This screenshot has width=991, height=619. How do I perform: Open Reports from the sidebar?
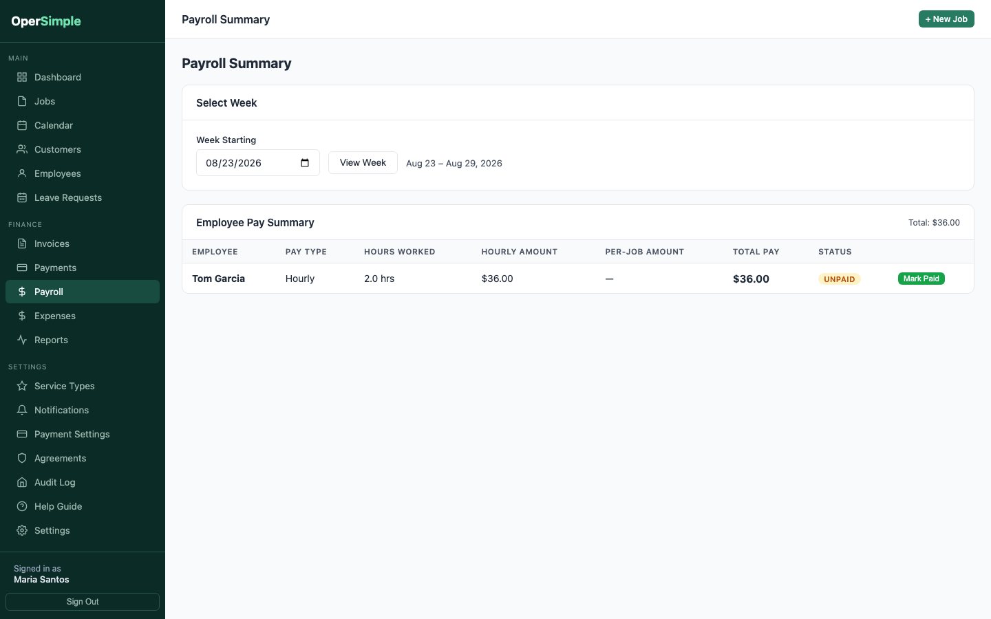[x=83, y=340]
